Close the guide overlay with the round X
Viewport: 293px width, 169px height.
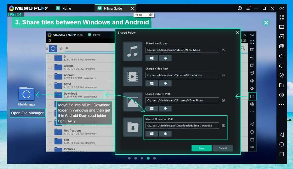tap(266, 23)
